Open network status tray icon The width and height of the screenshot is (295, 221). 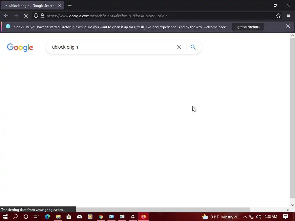pos(252,217)
